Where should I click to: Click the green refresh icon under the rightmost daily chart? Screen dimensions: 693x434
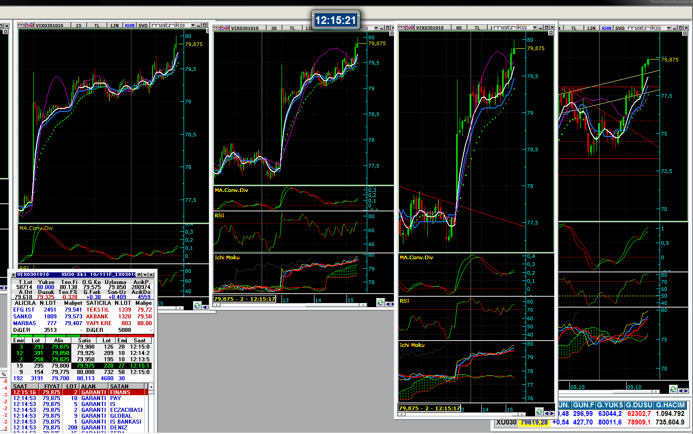click(x=673, y=389)
